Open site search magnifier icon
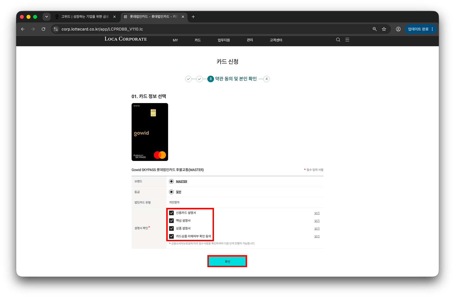Image resolution: width=455 pixels, height=298 pixels. 338,40
